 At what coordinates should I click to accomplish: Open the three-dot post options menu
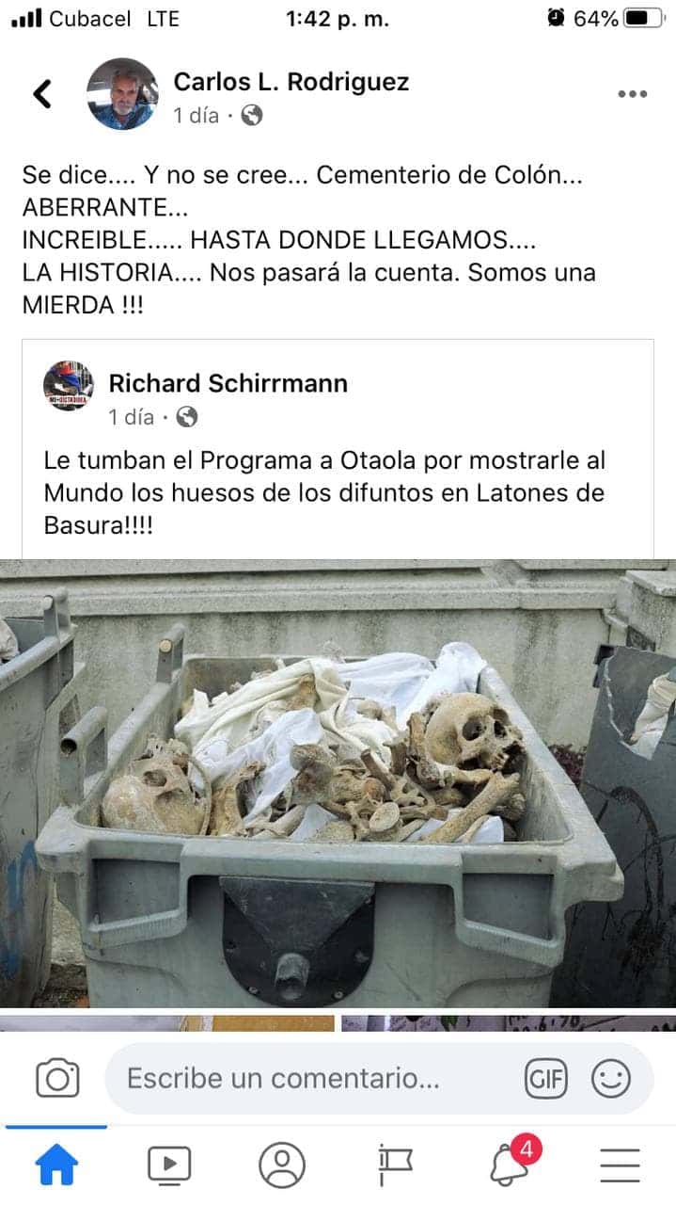pyautogui.click(x=633, y=93)
